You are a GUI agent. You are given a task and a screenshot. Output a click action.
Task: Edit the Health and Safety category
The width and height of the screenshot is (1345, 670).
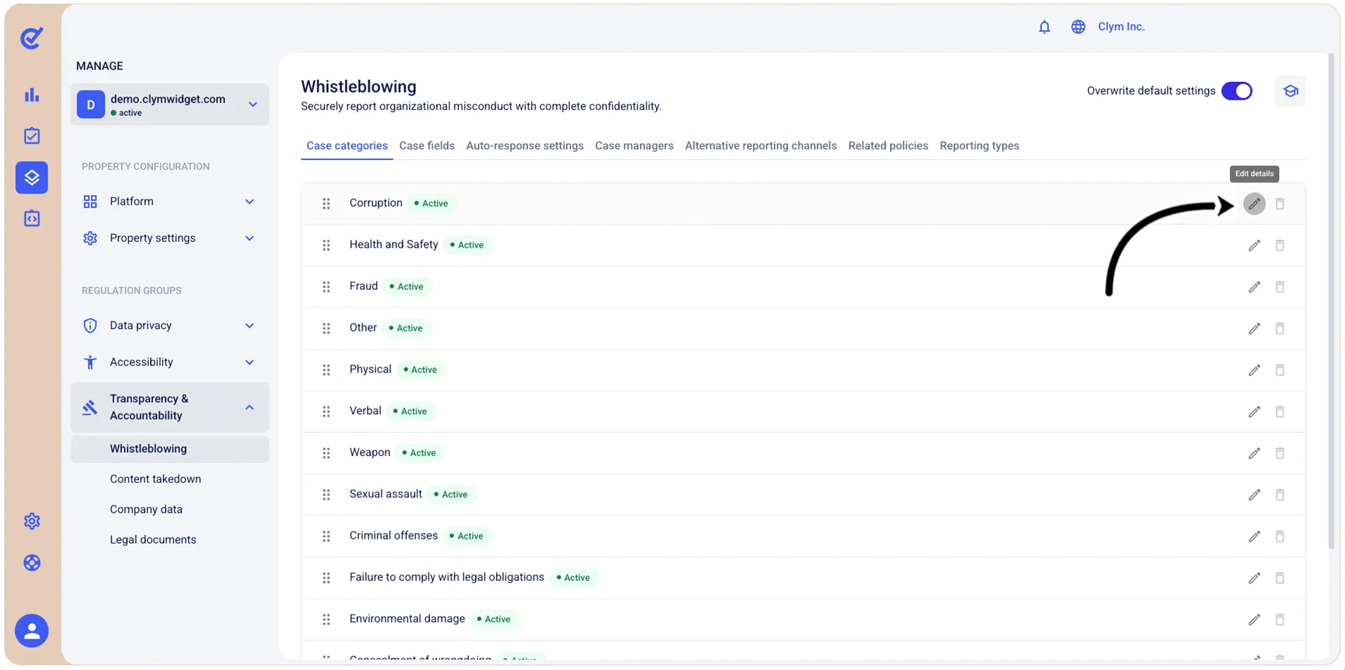[x=1254, y=246]
